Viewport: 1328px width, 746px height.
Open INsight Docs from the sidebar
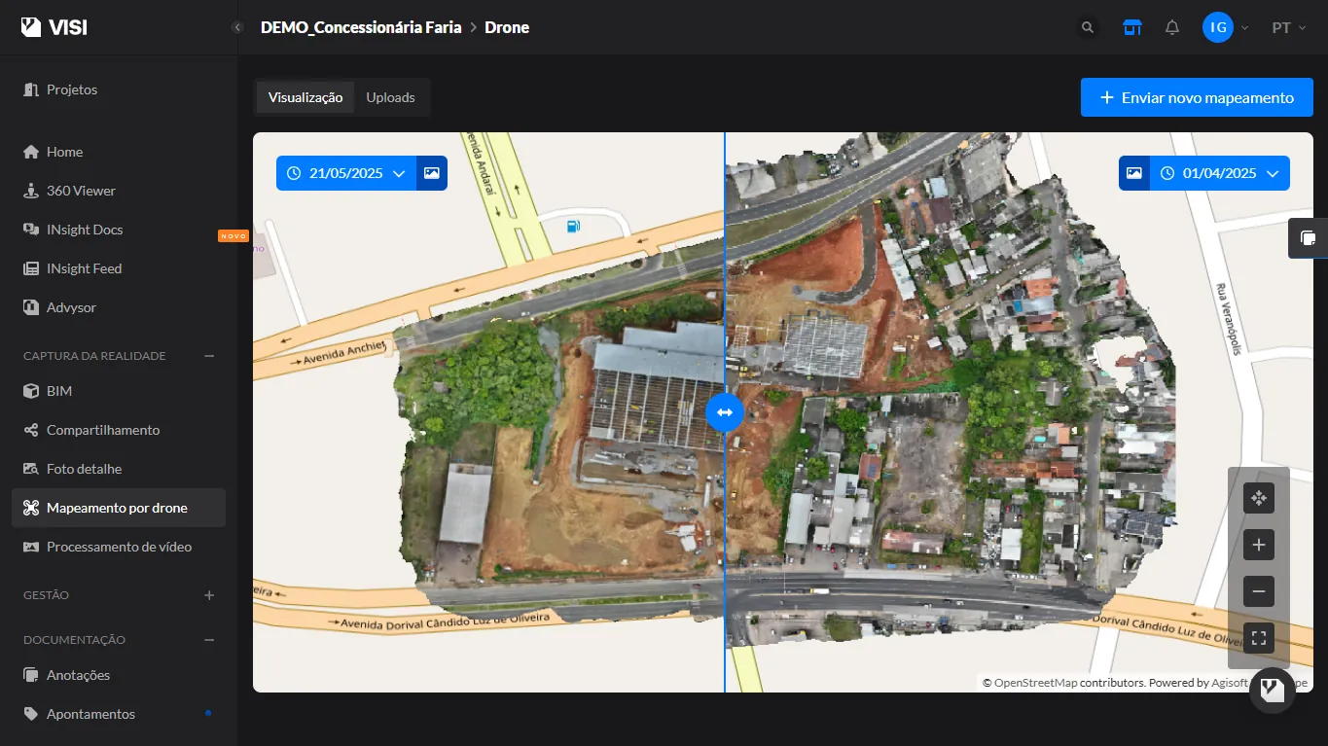(x=88, y=229)
